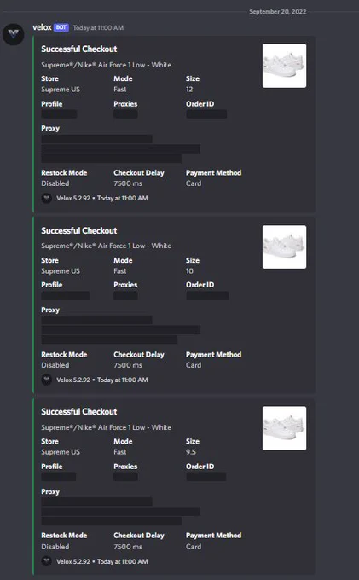Click Successful Checkout title of size 10 embed
Viewport: 359px width, 580px height.
click(x=78, y=231)
